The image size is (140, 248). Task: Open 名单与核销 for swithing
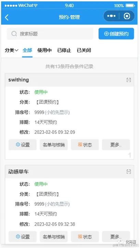click(54, 145)
